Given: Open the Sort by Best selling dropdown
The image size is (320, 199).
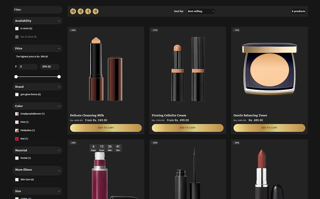Looking at the screenshot, I should click(x=201, y=11).
